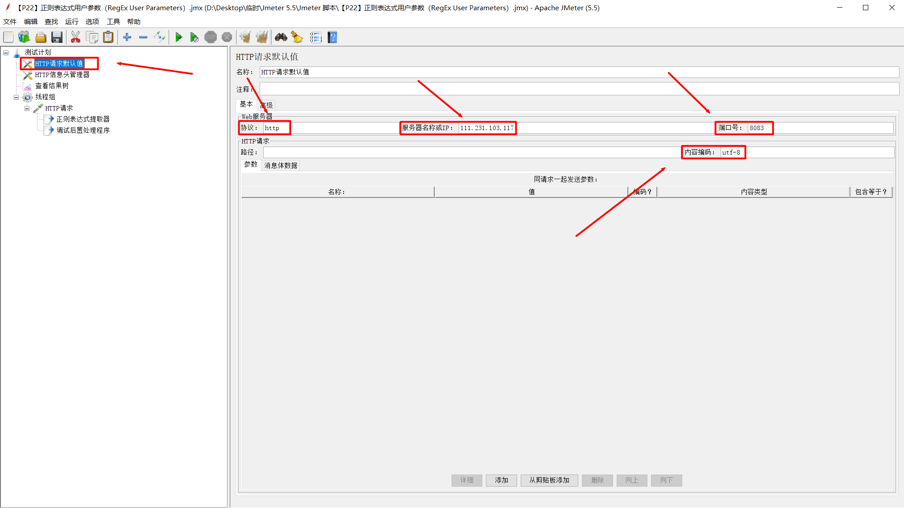Click the 名称 input field
Image resolution: width=904 pixels, height=508 pixels.
pos(579,72)
